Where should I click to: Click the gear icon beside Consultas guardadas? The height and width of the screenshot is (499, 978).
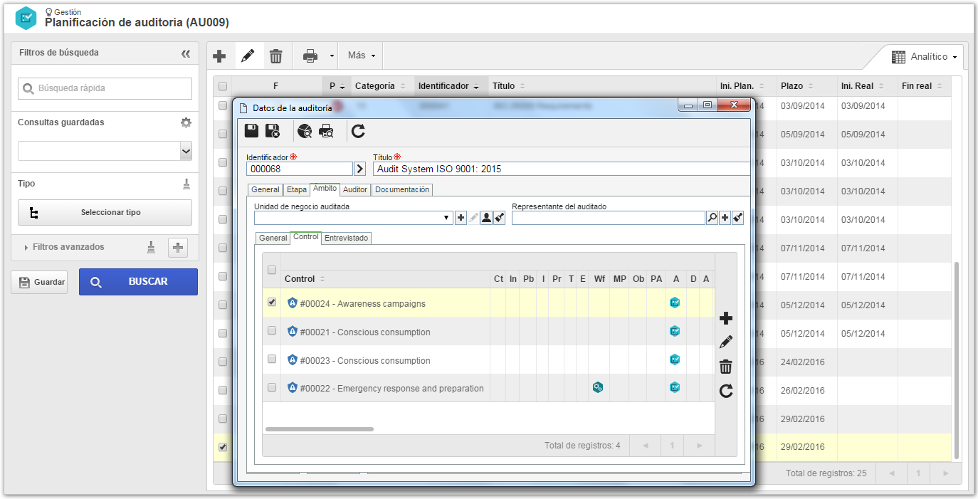[186, 122]
